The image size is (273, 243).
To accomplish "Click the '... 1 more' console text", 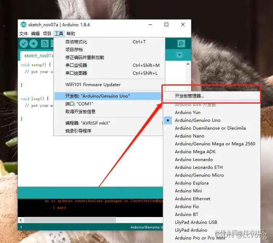I will point(55,207).
